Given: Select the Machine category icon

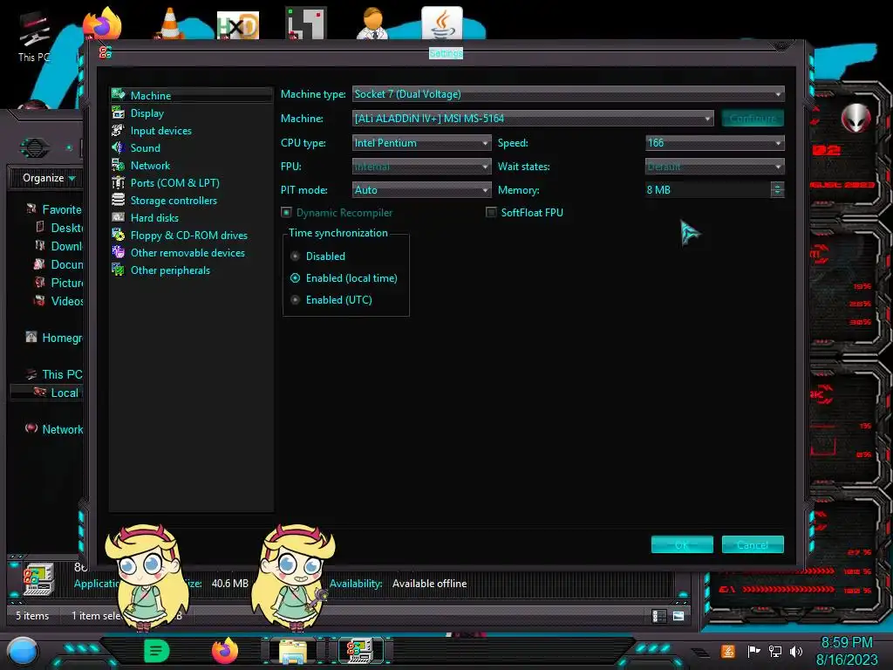Looking at the screenshot, I should 119,94.
